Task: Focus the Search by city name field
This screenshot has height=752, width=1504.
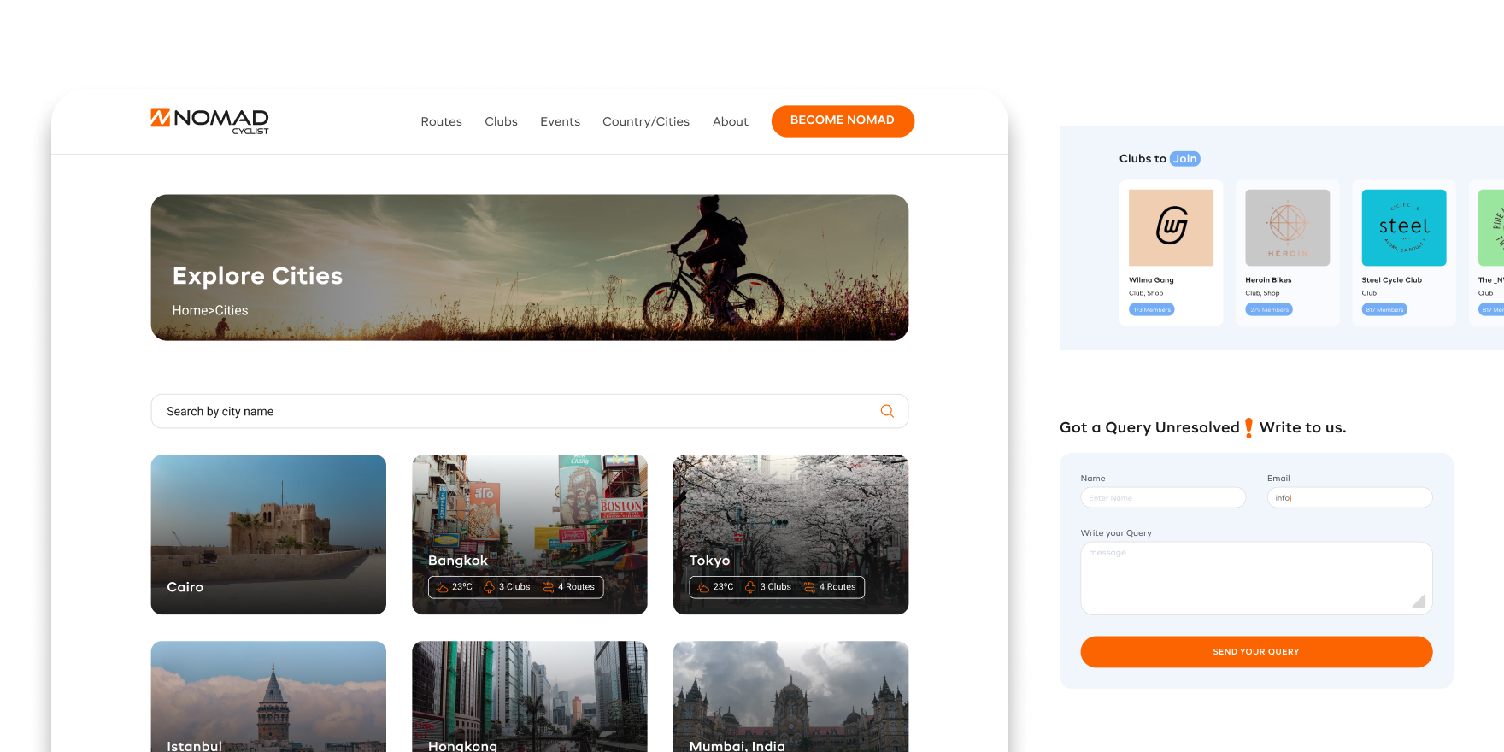Action: tap(513, 411)
